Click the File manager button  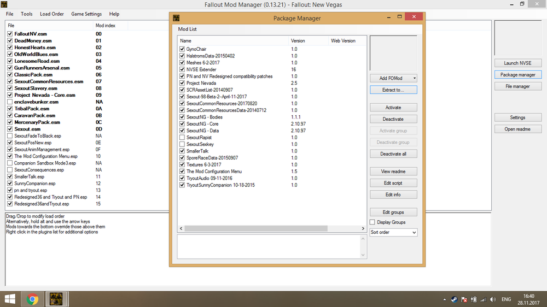click(x=517, y=86)
